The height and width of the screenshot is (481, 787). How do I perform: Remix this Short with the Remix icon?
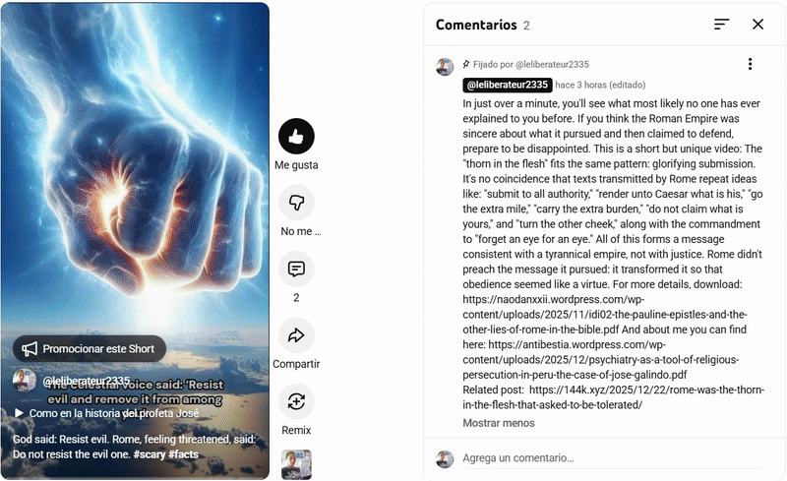click(296, 401)
